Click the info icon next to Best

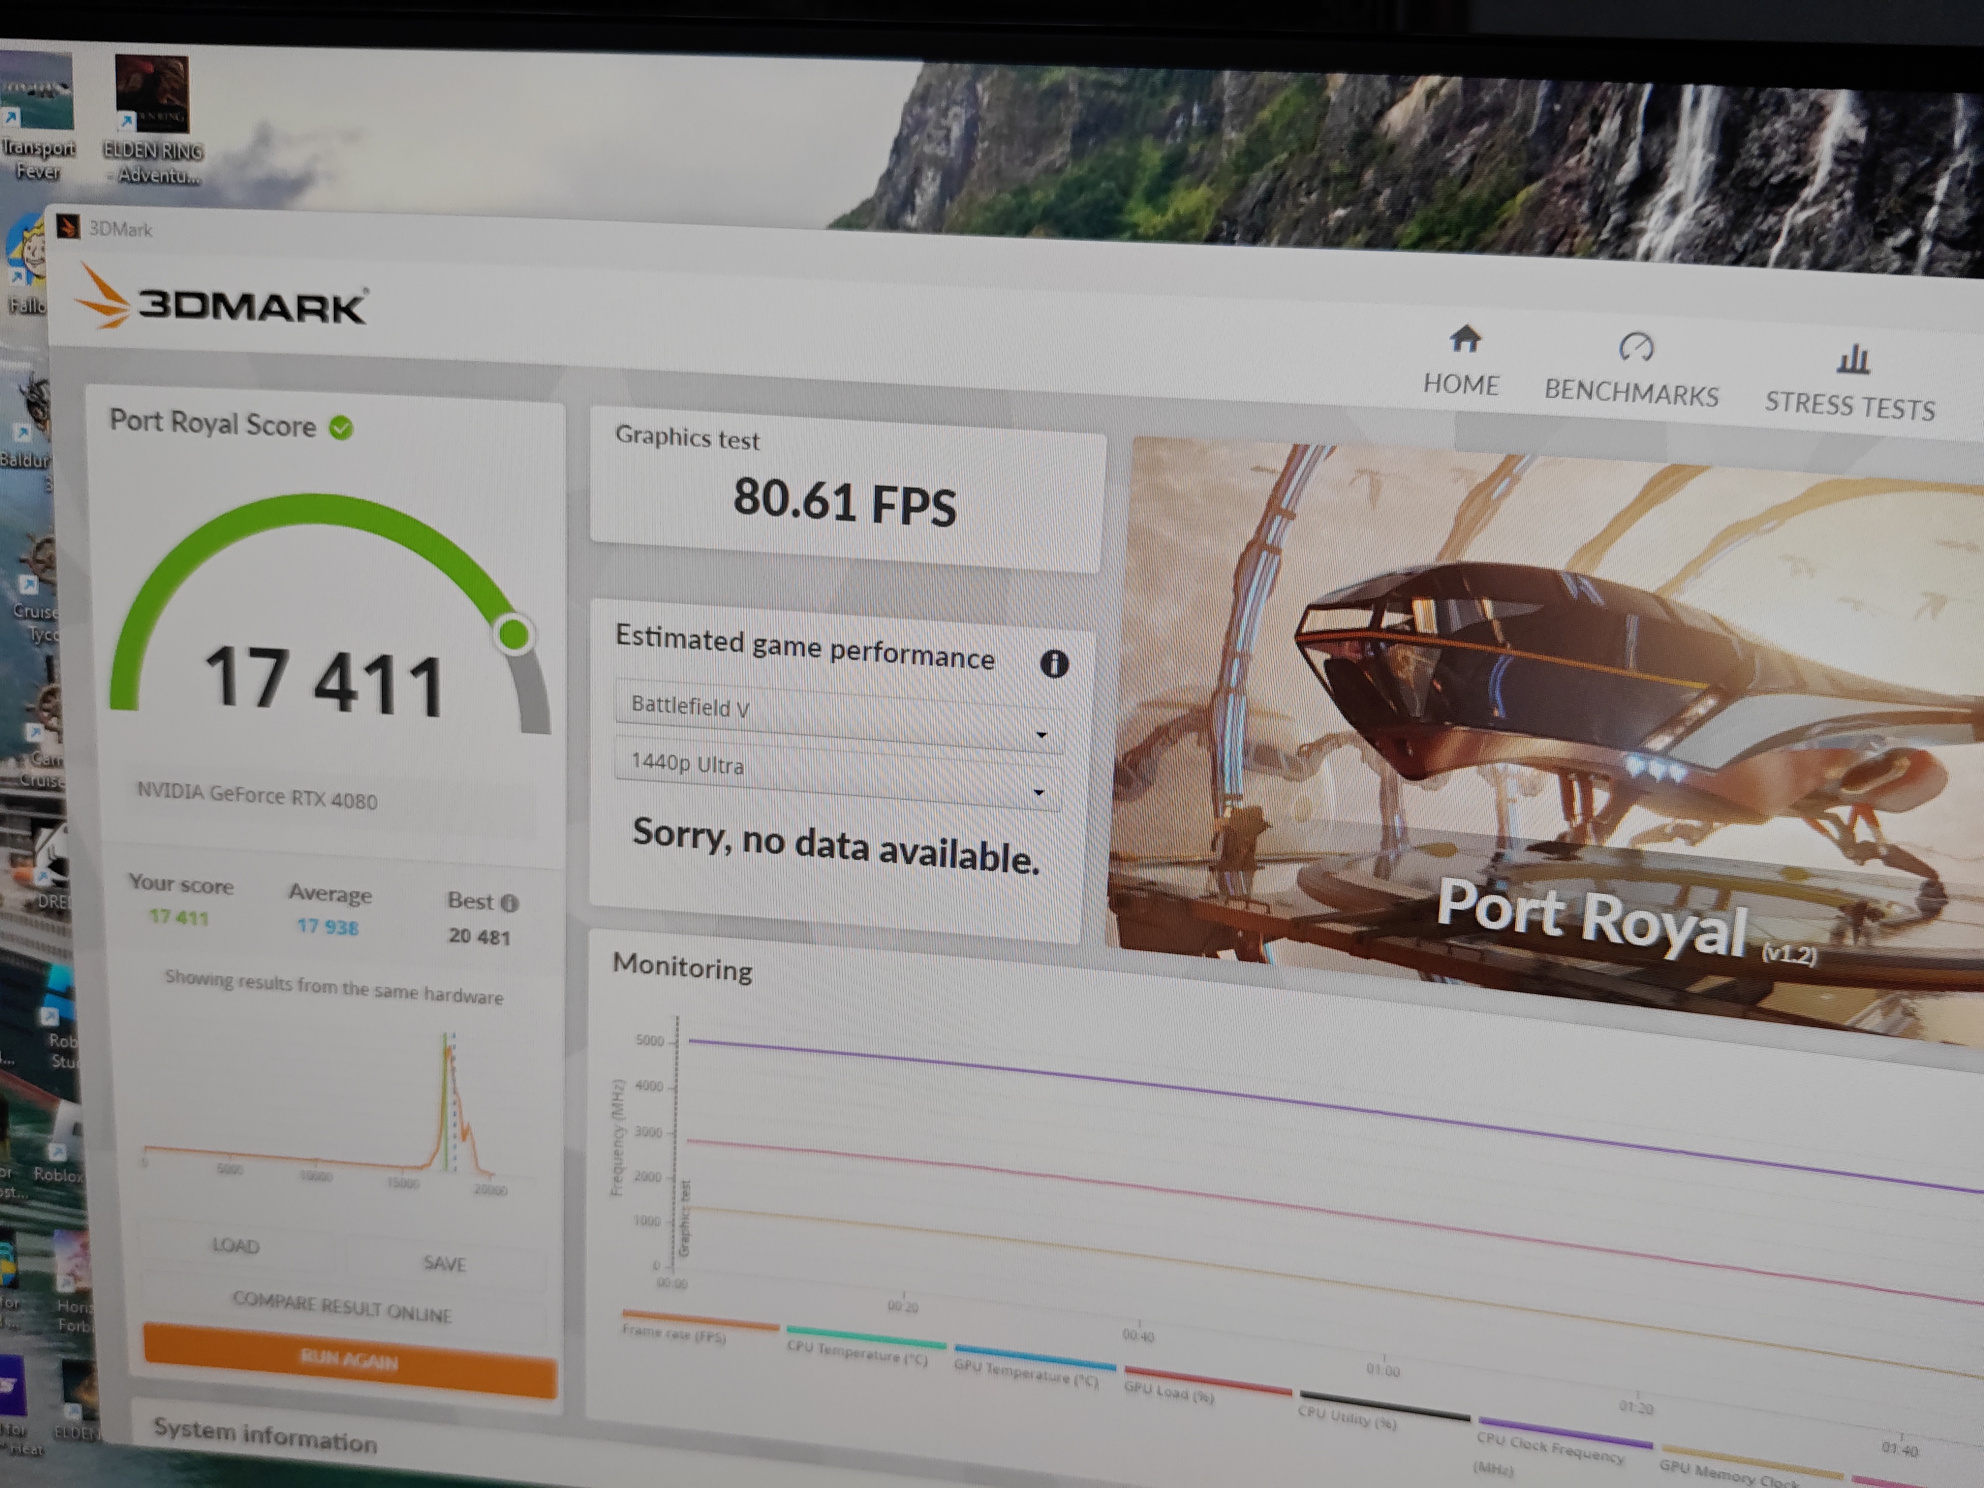(x=510, y=902)
